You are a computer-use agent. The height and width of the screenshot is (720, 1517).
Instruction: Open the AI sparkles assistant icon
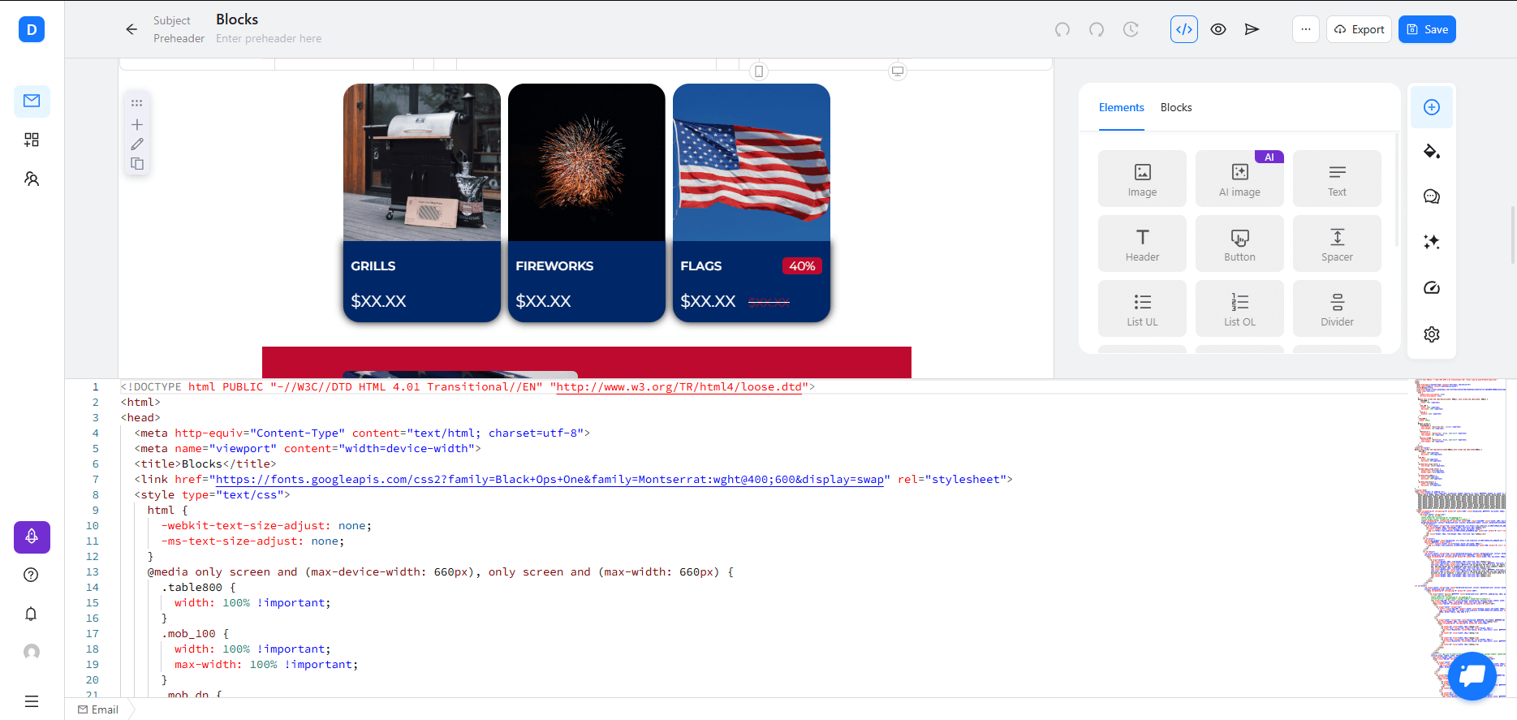pyautogui.click(x=1432, y=242)
